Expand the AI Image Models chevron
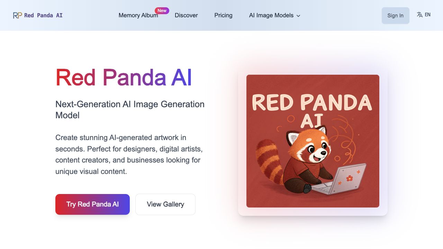 (x=298, y=16)
